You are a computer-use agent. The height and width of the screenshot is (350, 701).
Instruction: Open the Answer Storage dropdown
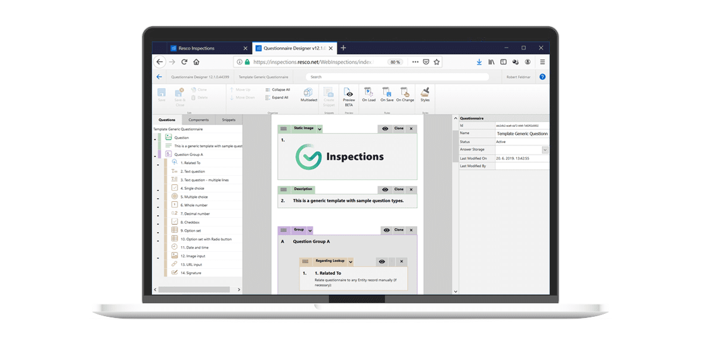point(544,150)
